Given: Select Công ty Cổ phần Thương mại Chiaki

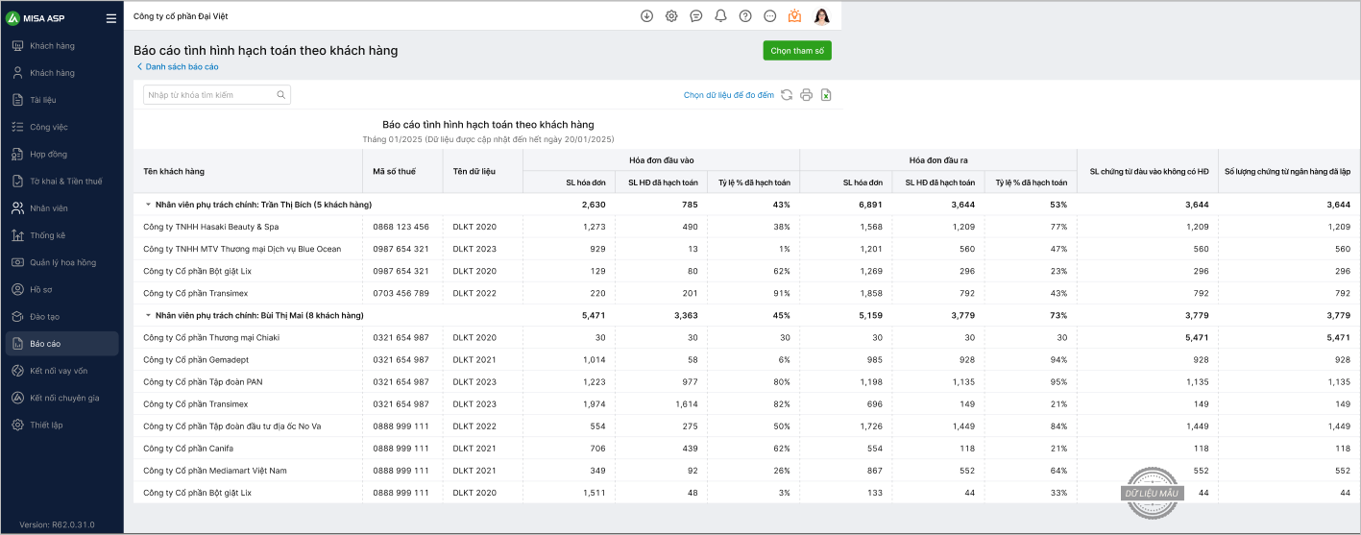Looking at the screenshot, I should [x=210, y=337].
